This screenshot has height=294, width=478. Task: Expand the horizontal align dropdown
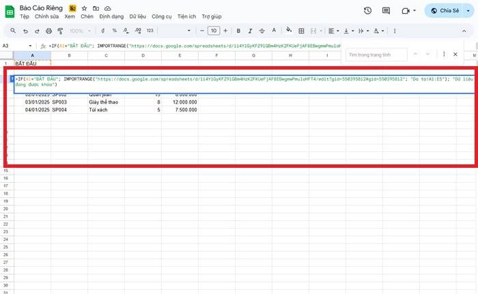click(x=333, y=31)
